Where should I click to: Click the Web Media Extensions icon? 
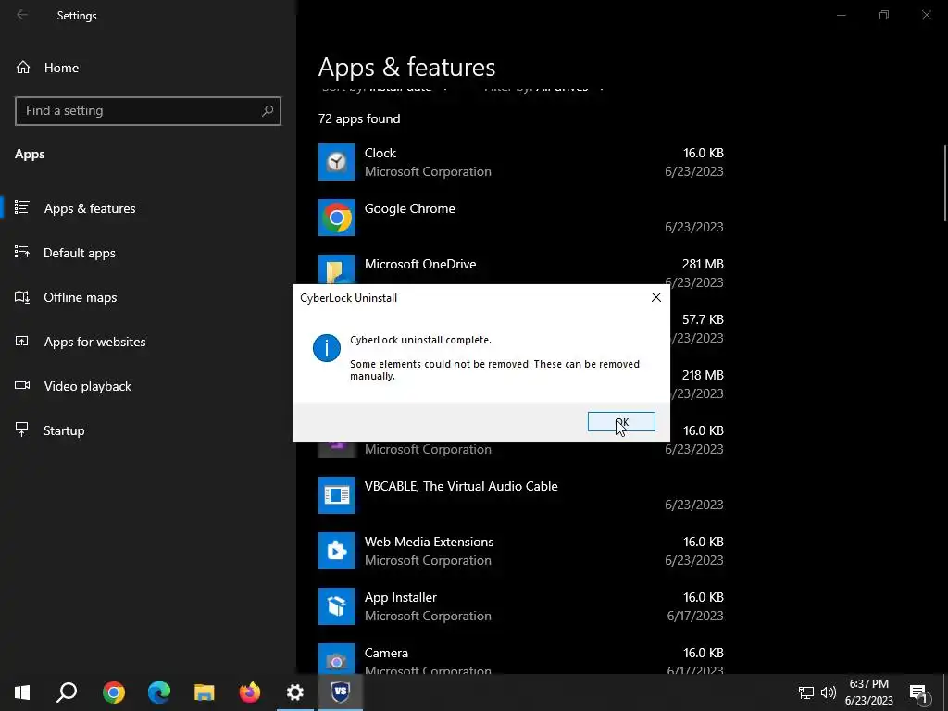pyautogui.click(x=337, y=551)
